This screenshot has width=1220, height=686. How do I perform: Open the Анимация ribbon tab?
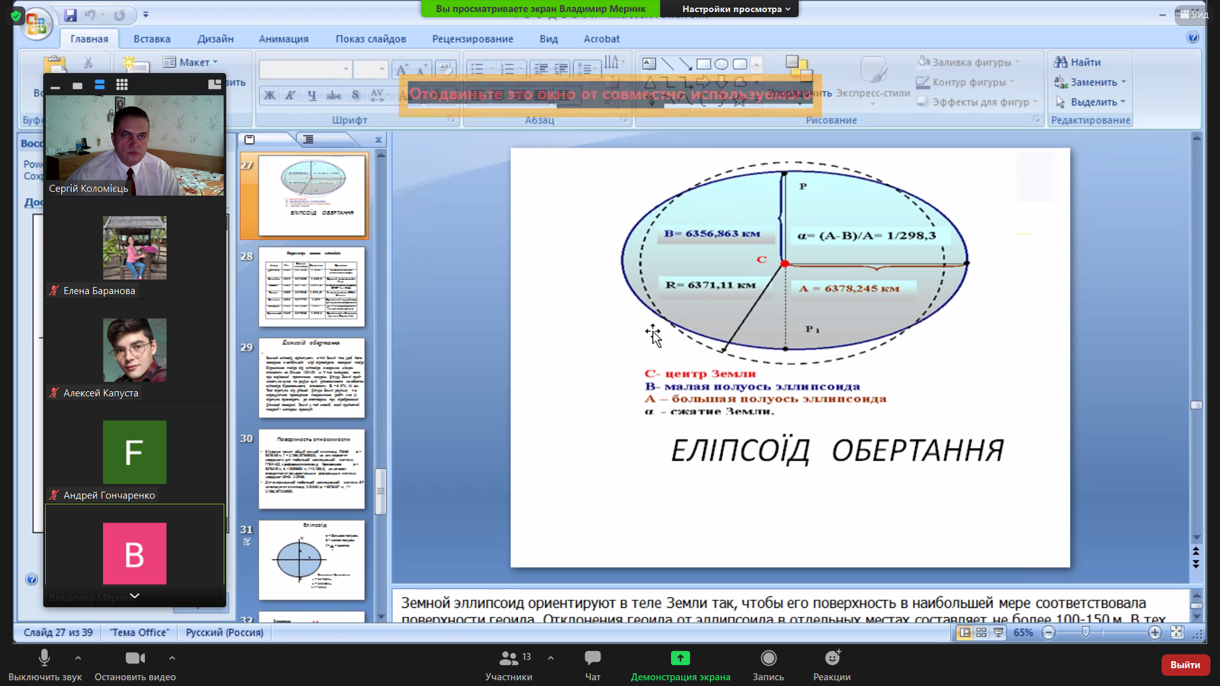click(x=283, y=39)
